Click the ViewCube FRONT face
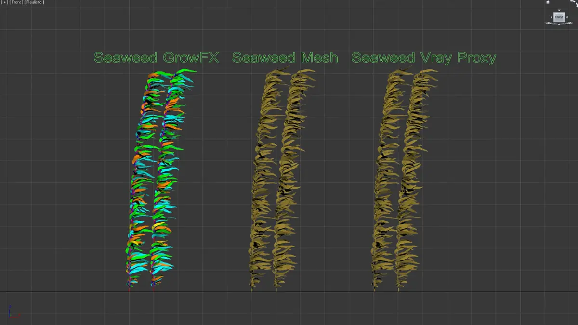This screenshot has width=578, height=325. click(x=559, y=17)
